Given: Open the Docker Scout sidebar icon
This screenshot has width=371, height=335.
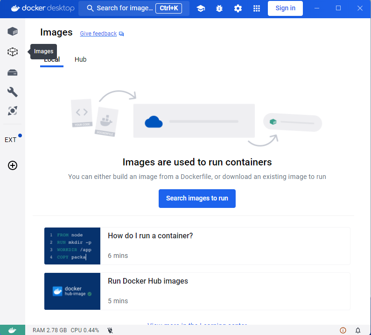Looking at the screenshot, I should tap(13, 111).
